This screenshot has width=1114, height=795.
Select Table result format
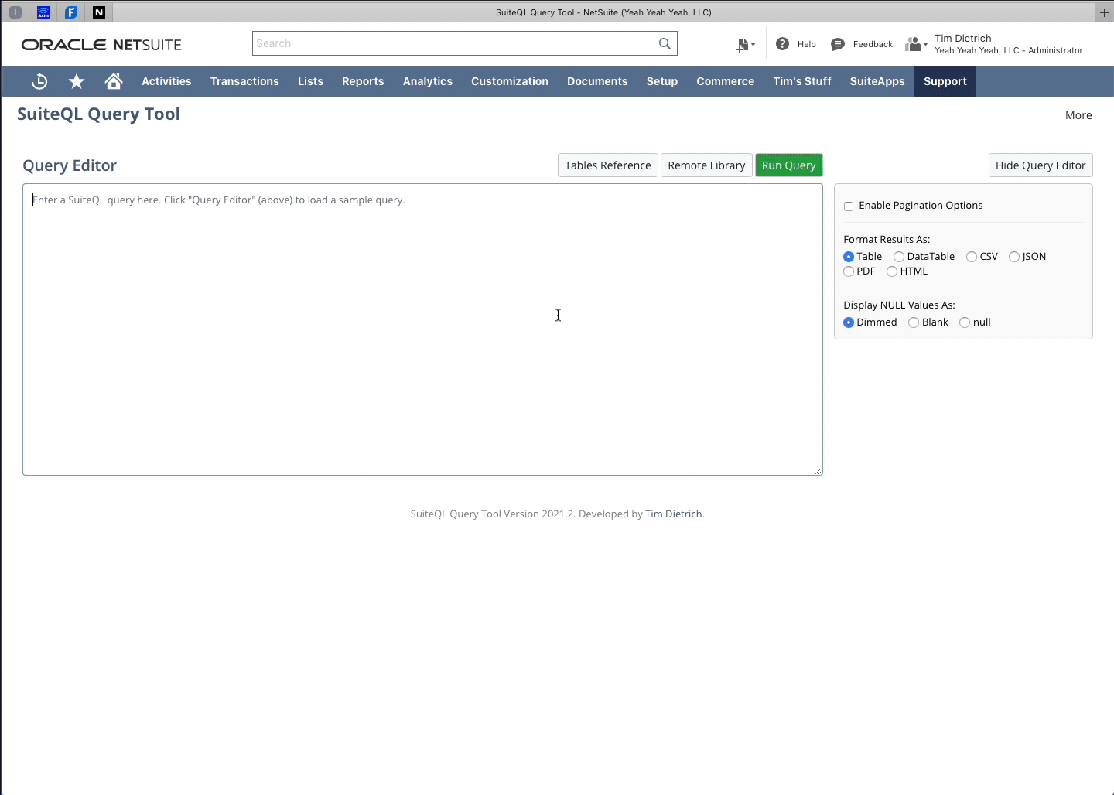point(849,257)
